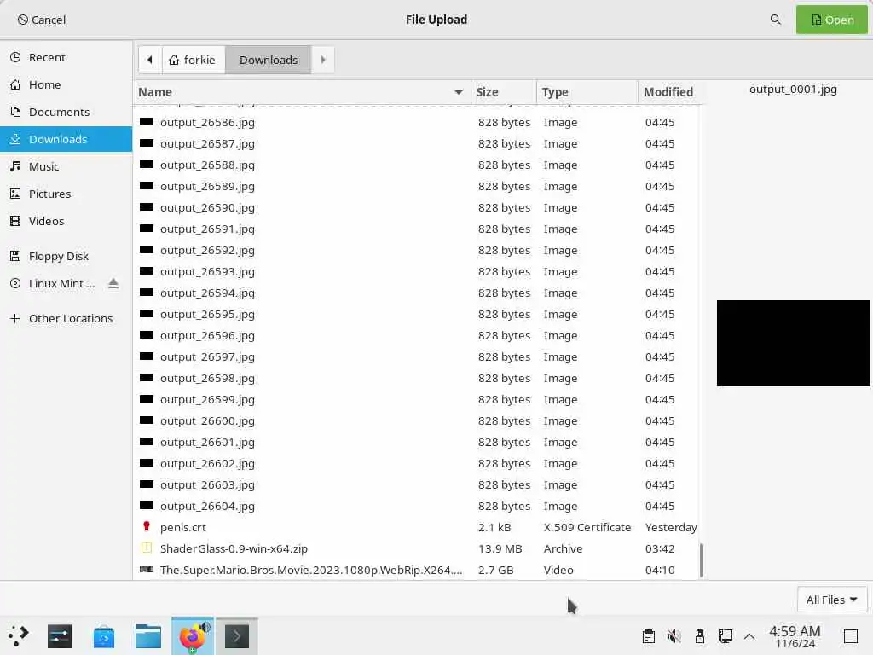The width and height of the screenshot is (873, 655).
Task: Navigate to forkie home breadcrumb
Action: coord(193,60)
